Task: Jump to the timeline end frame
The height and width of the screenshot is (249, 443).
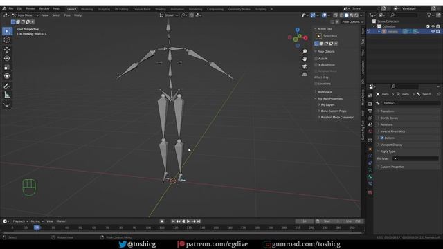Action: (x=199, y=221)
